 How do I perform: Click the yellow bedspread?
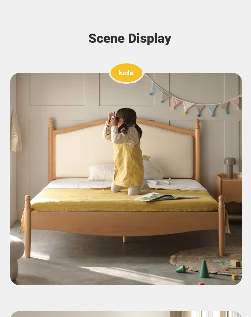click(124, 201)
